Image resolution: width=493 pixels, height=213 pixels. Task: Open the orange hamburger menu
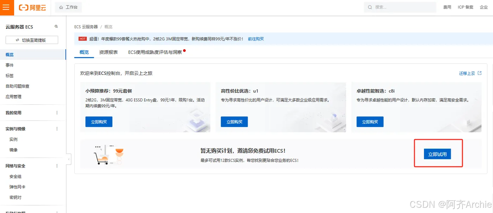point(7,7)
